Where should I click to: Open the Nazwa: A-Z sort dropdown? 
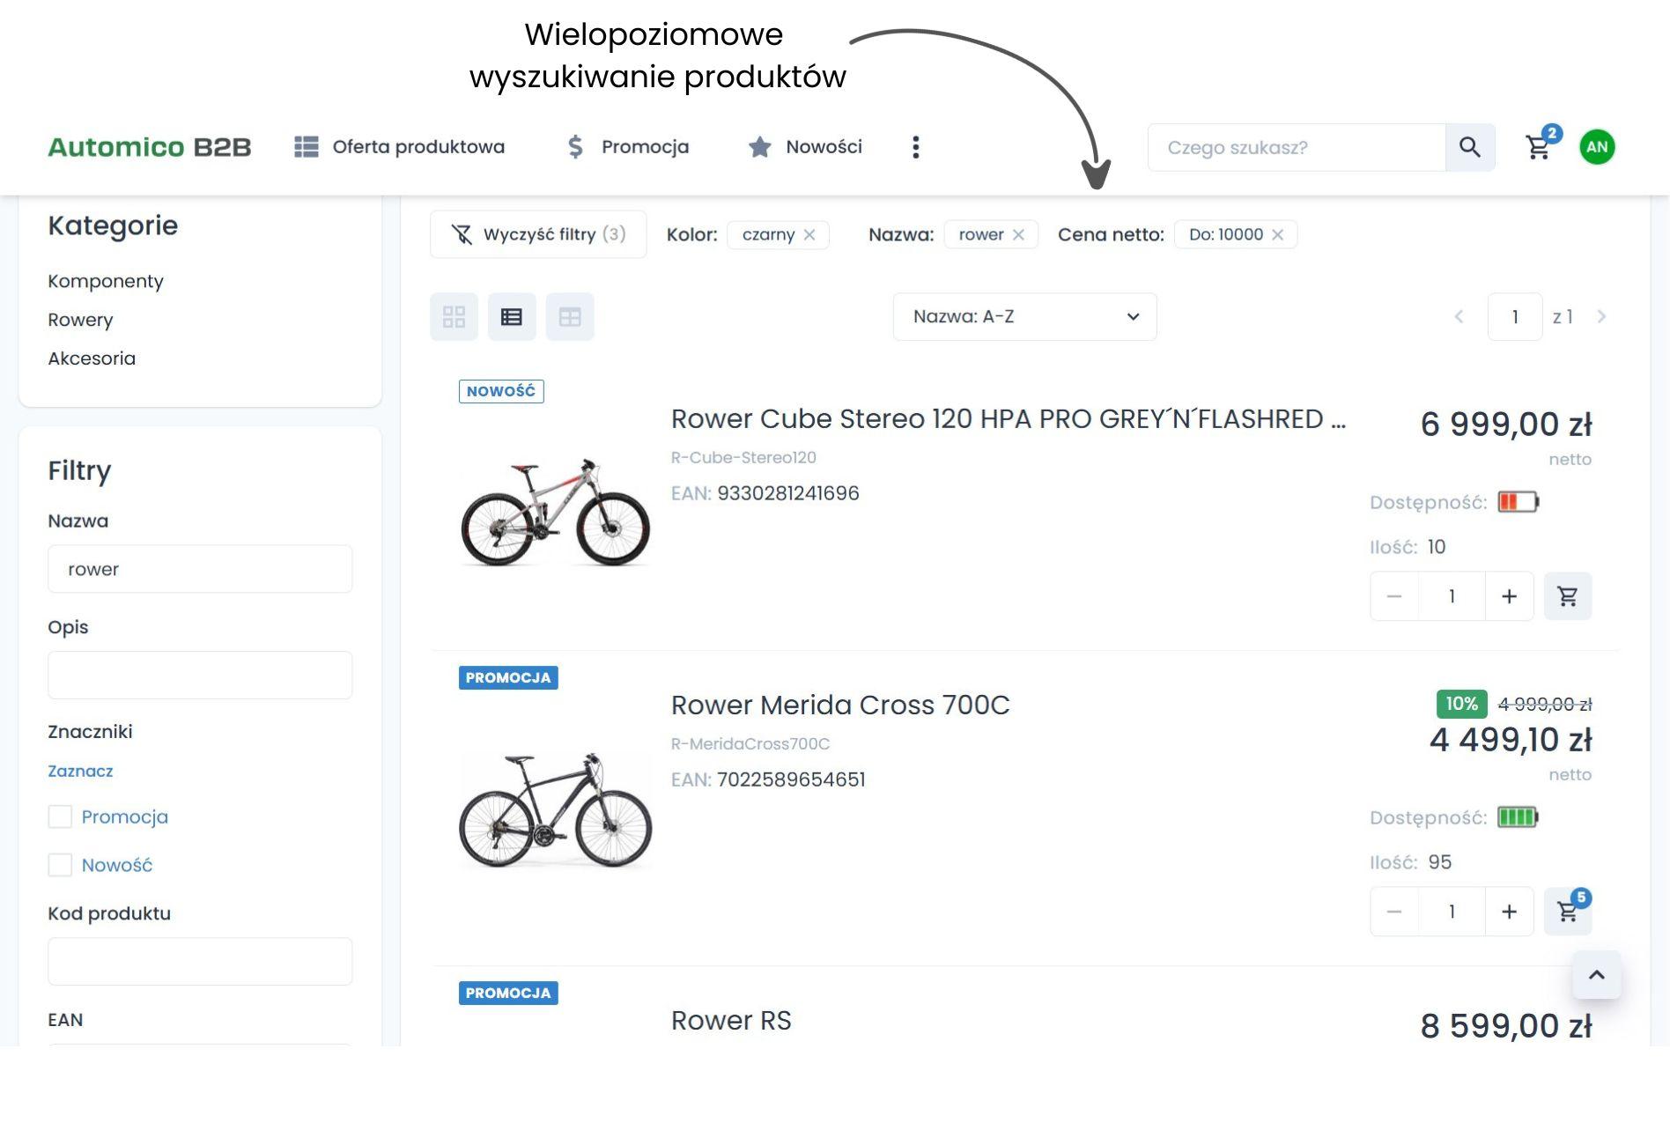(1023, 317)
